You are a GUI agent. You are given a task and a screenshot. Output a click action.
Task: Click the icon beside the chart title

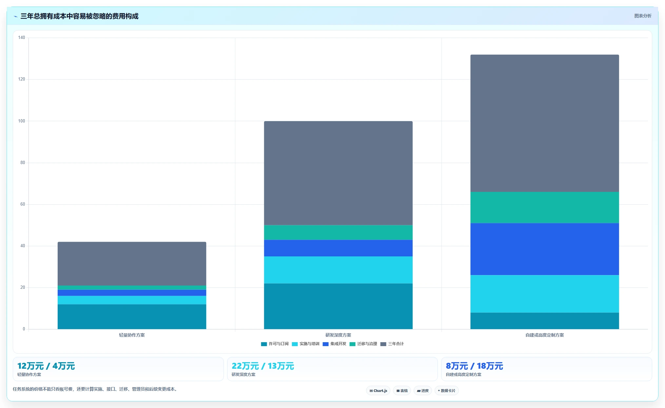(x=15, y=16)
